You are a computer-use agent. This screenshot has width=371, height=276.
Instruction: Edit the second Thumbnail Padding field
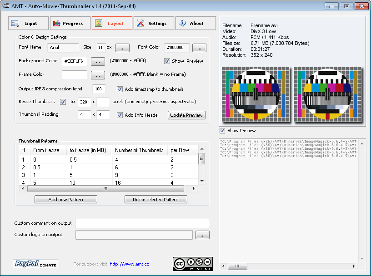pos(103,115)
